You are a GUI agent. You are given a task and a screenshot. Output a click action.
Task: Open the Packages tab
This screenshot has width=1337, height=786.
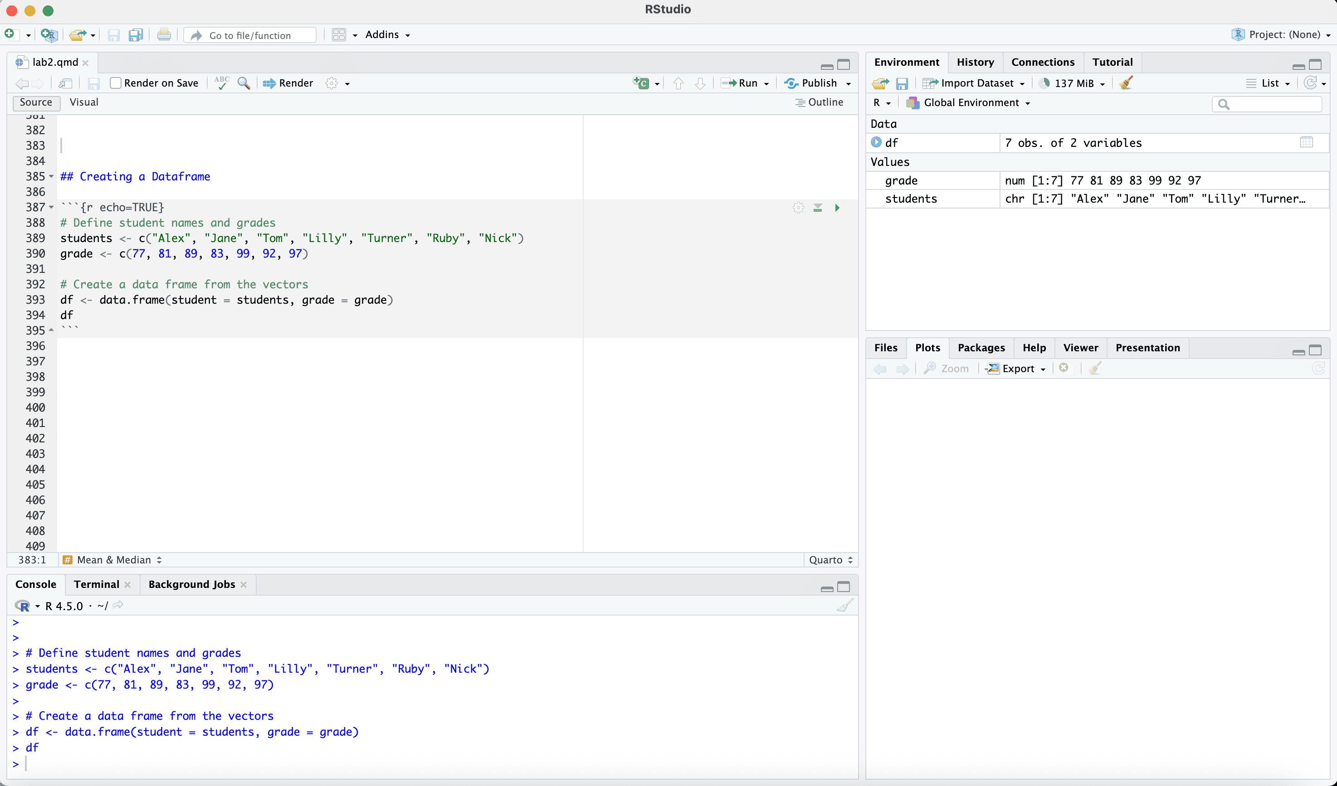point(981,348)
